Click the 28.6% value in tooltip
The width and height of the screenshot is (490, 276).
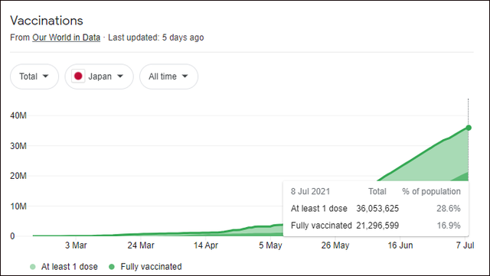449,209
